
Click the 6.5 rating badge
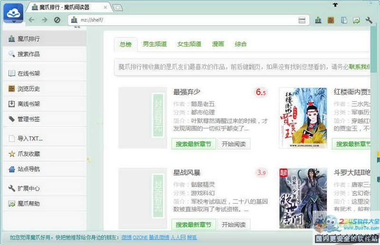click(261, 92)
